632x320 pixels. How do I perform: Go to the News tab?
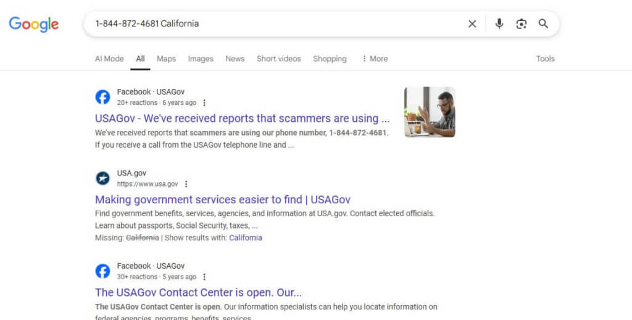point(235,59)
